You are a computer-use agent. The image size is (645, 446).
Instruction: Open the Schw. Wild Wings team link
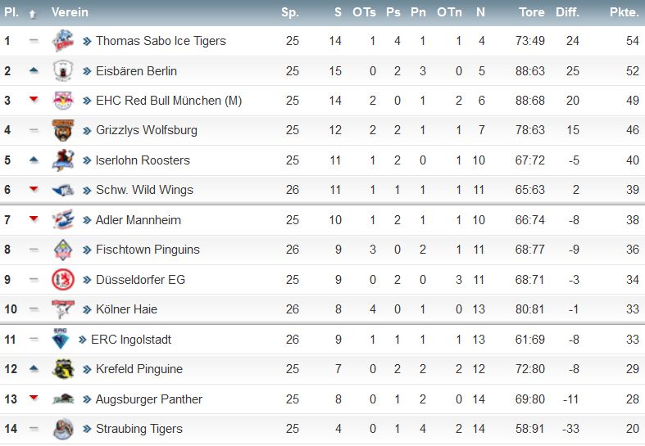(x=144, y=190)
